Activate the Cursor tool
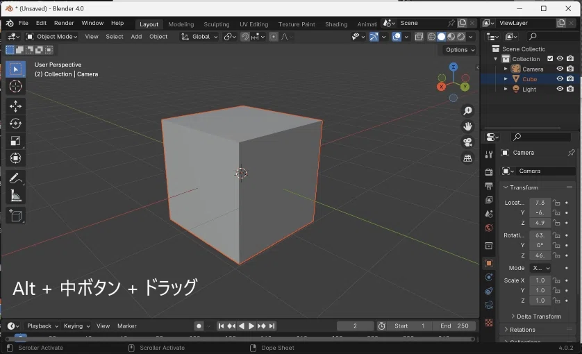Viewport: 582px width, 354px height. pyautogui.click(x=15, y=87)
